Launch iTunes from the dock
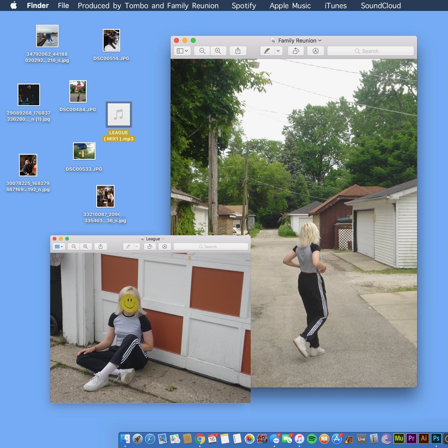The width and height of the screenshot is (448, 448). pos(299,439)
